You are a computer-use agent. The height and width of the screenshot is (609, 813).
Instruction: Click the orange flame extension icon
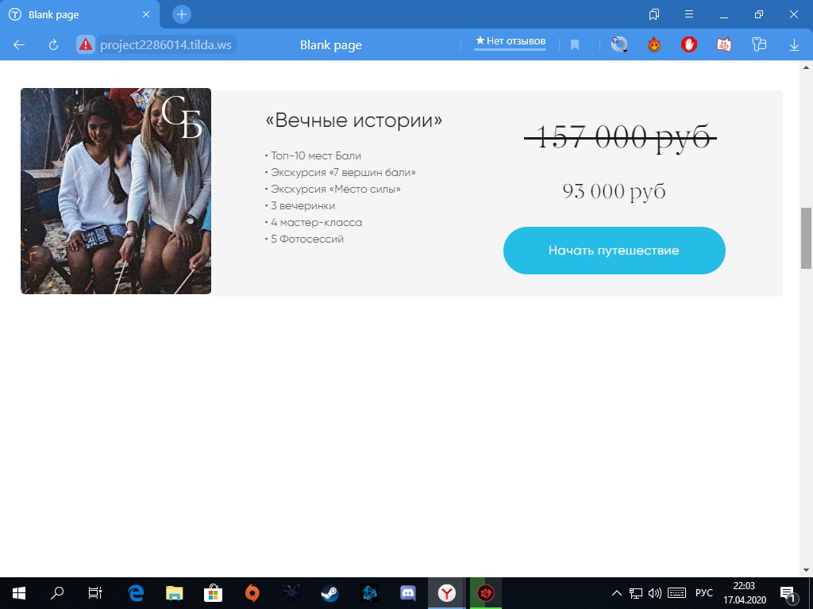click(654, 45)
